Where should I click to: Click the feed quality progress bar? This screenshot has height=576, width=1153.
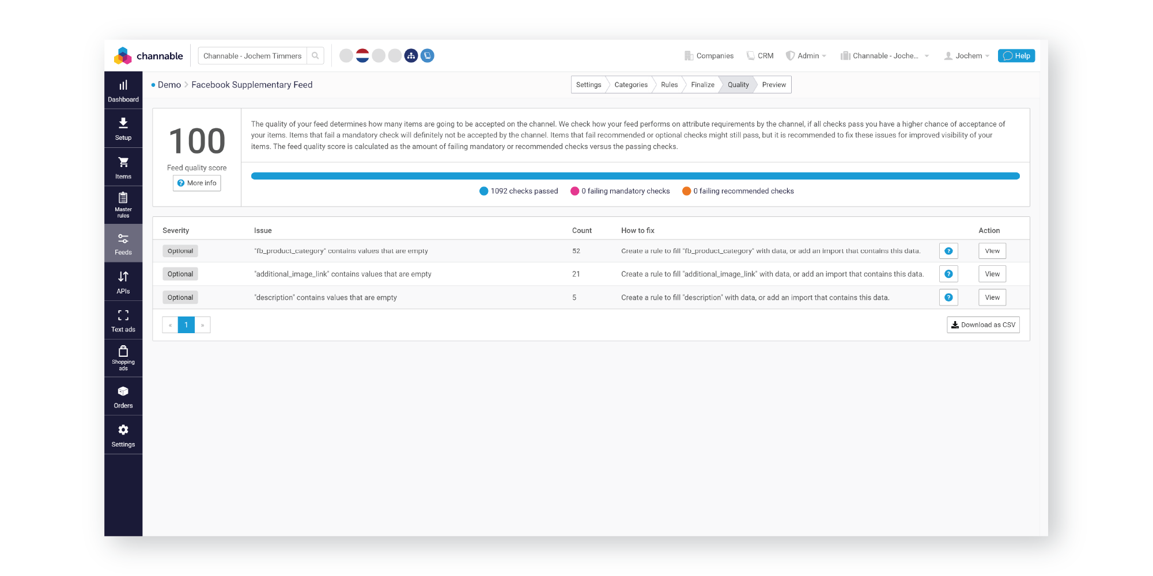tap(634, 176)
